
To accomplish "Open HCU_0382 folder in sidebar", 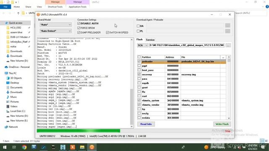I will pyautogui.click(x=16, y=28).
